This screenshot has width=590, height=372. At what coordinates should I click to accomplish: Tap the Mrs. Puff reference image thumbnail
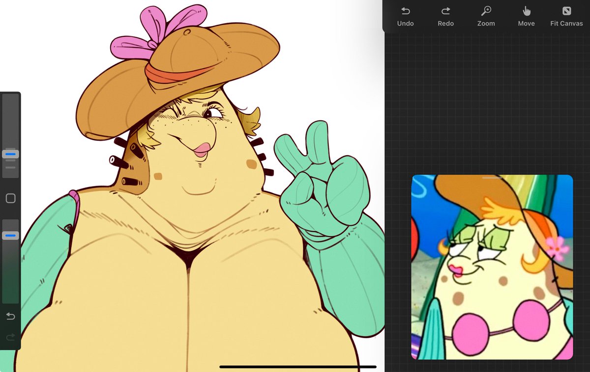click(x=492, y=267)
